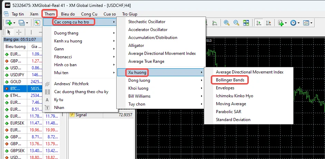The image size is (325, 159).
Task: Select the Parabolic SAR indicator
Action: (x=248, y=112)
